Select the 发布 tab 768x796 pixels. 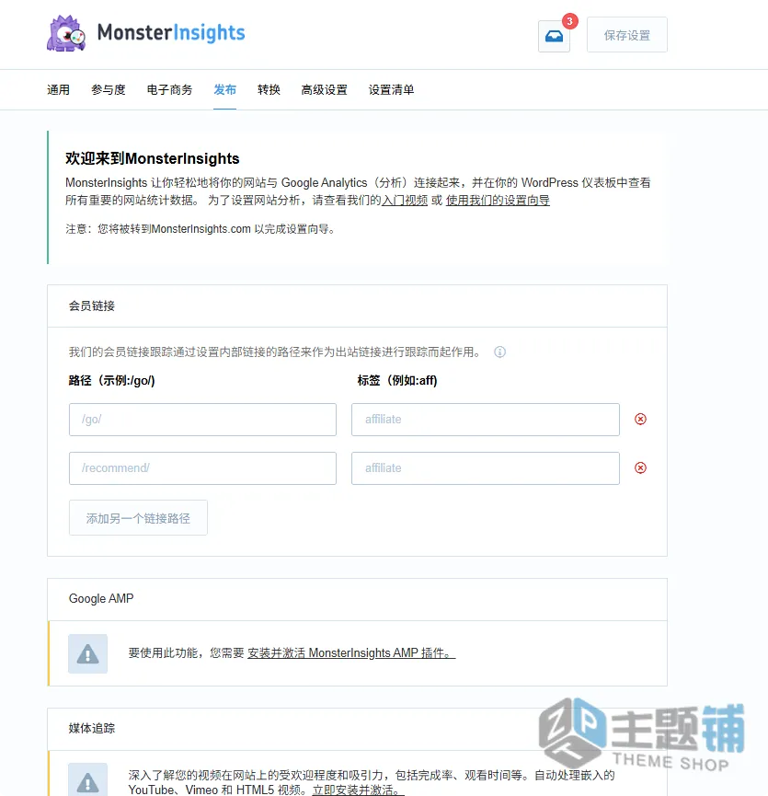click(224, 90)
